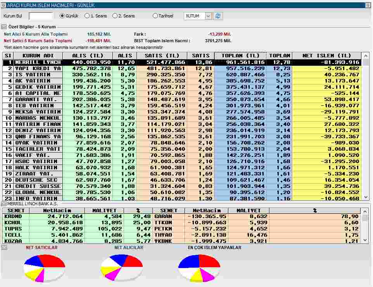Image resolution: width=373 pixels, height=287 pixels.
Task: Collapse the pie charts section icon
Action: [4, 247]
